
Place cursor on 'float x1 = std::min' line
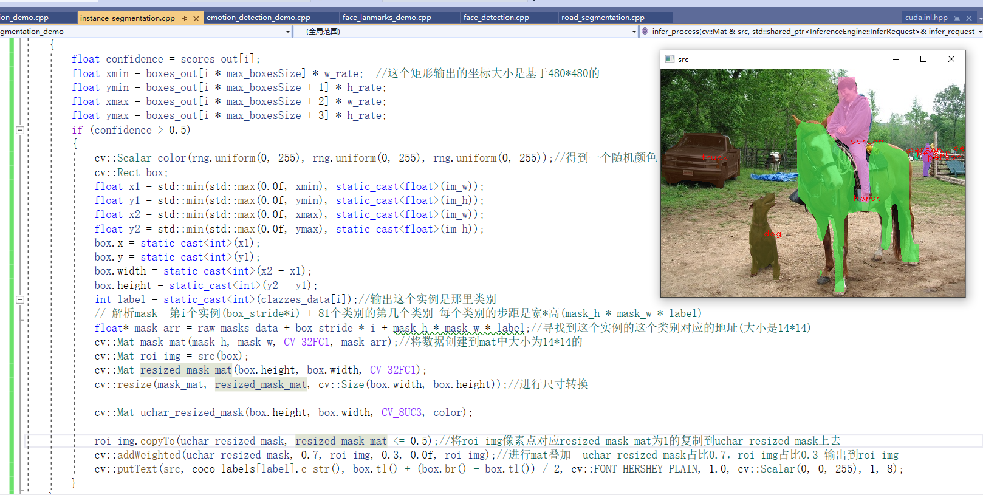click(289, 186)
